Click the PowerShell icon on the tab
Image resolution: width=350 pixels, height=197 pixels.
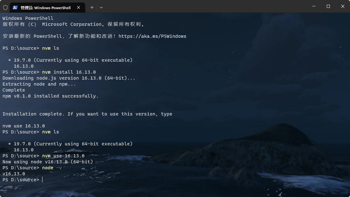[x=15, y=8]
